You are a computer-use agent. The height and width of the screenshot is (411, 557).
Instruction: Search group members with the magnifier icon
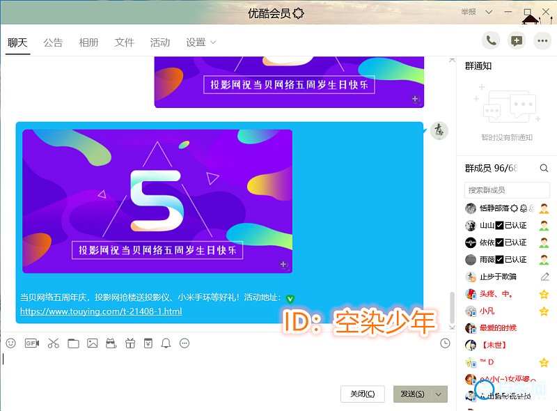tap(544, 168)
